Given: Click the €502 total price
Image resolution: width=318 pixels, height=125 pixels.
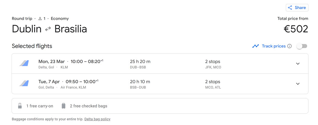Looking at the screenshot, I should (x=296, y=29).
